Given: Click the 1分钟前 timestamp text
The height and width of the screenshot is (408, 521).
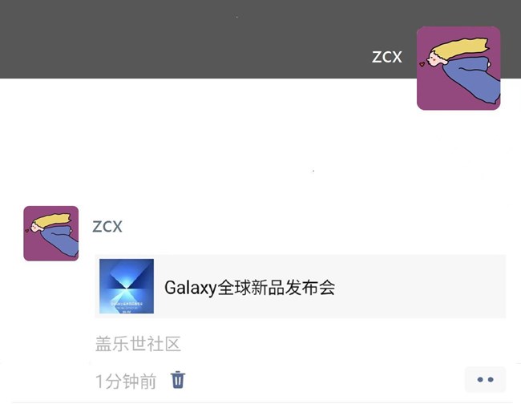Looking at the screenshot, I should [126, 381].
